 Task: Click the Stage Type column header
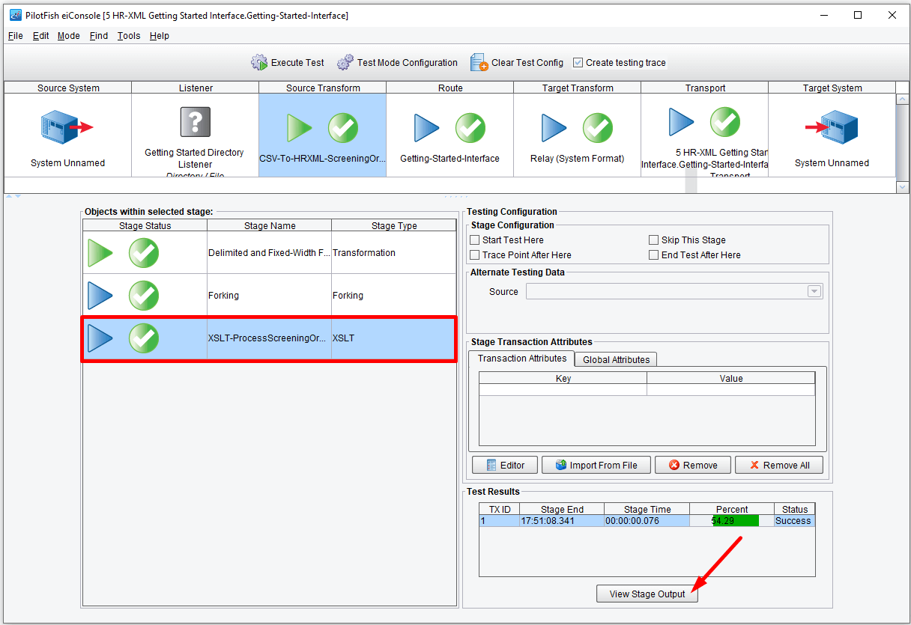tap(394, 225)
